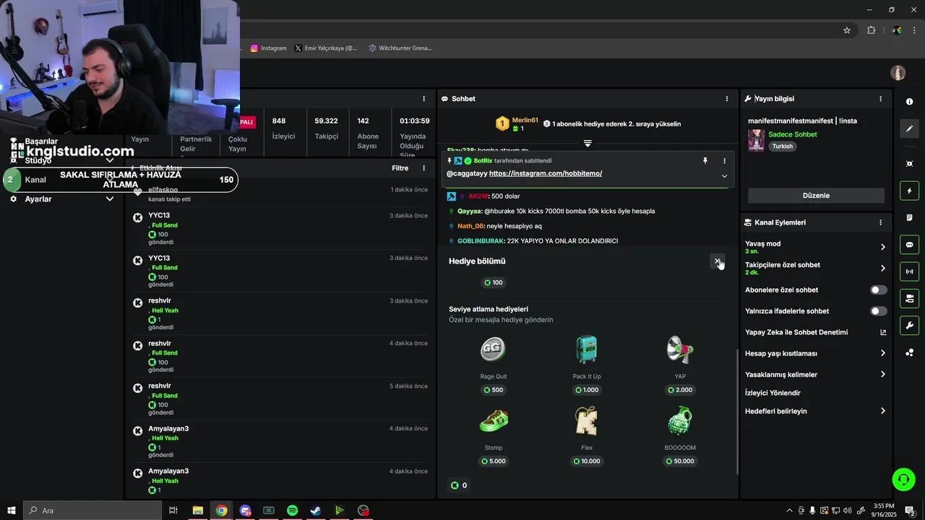925x520 pixels.
Task: Open Yayın bilgisi panel options menu
Action: tap(880, 99)
